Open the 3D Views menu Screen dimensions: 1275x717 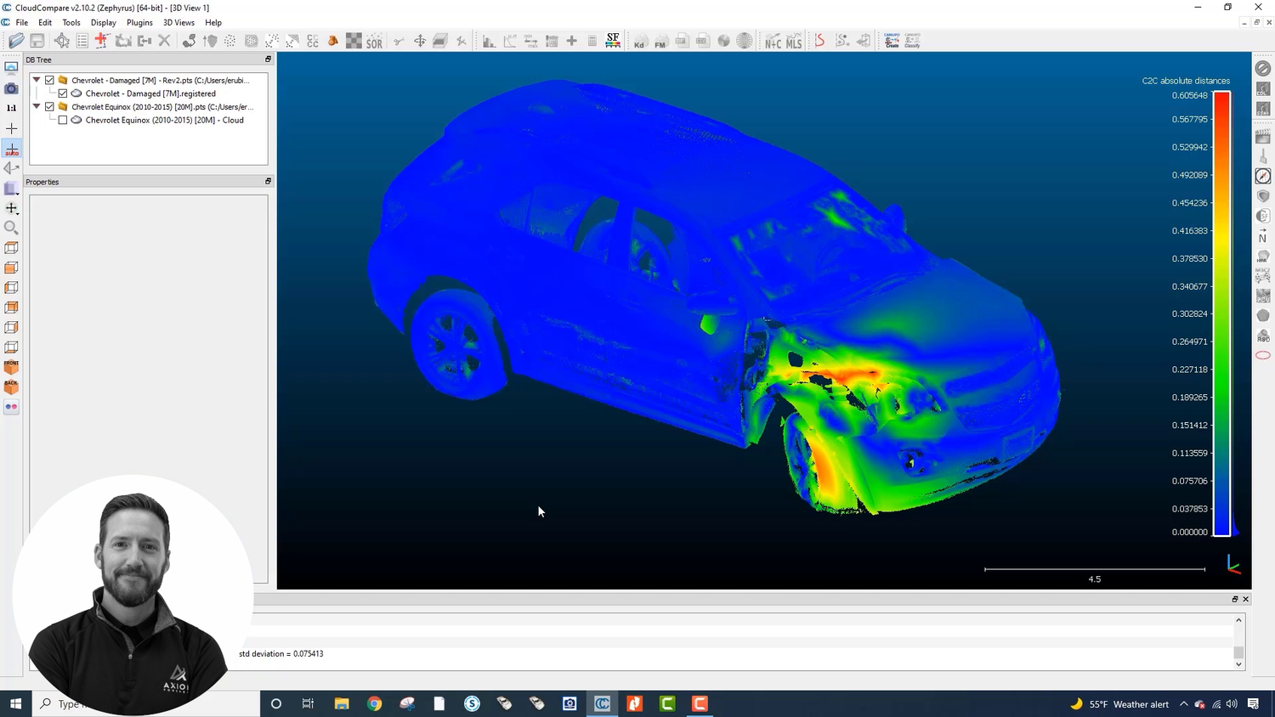tap(178, 22)
